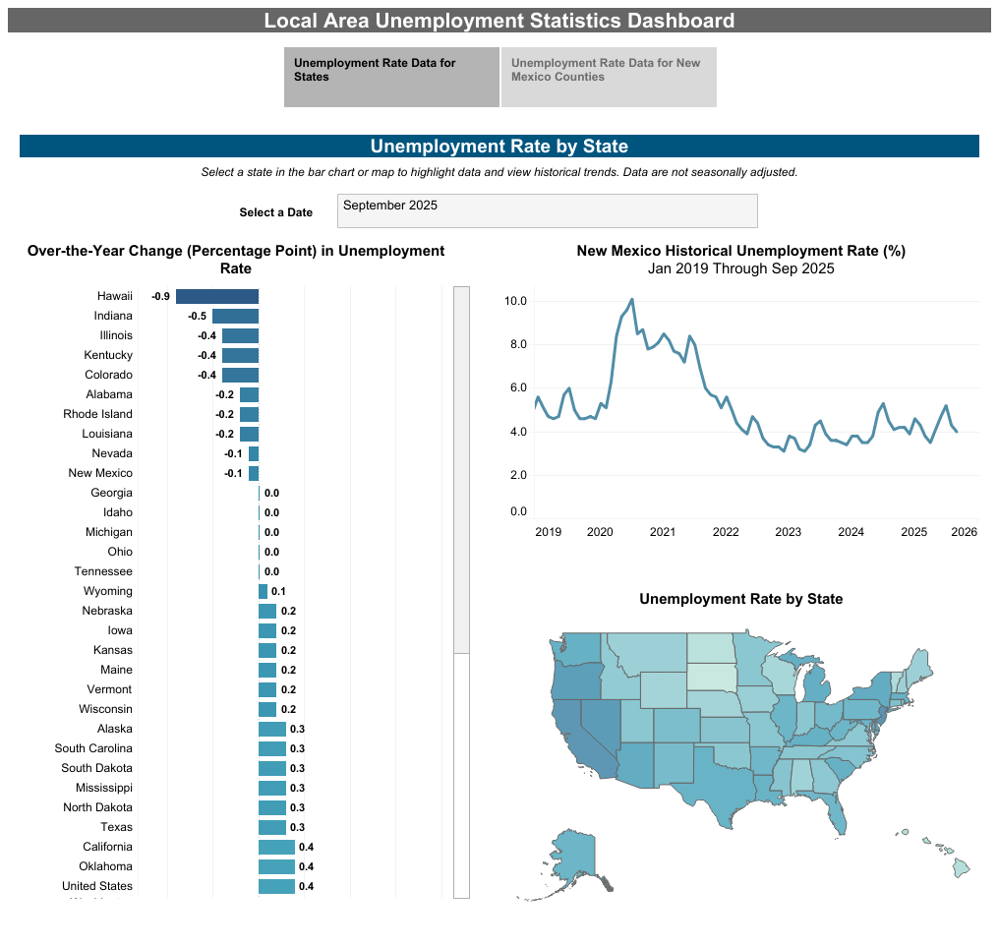Click the Indiana bar showing -0.5
Viewport: 998px width, 947px height.
236,315
